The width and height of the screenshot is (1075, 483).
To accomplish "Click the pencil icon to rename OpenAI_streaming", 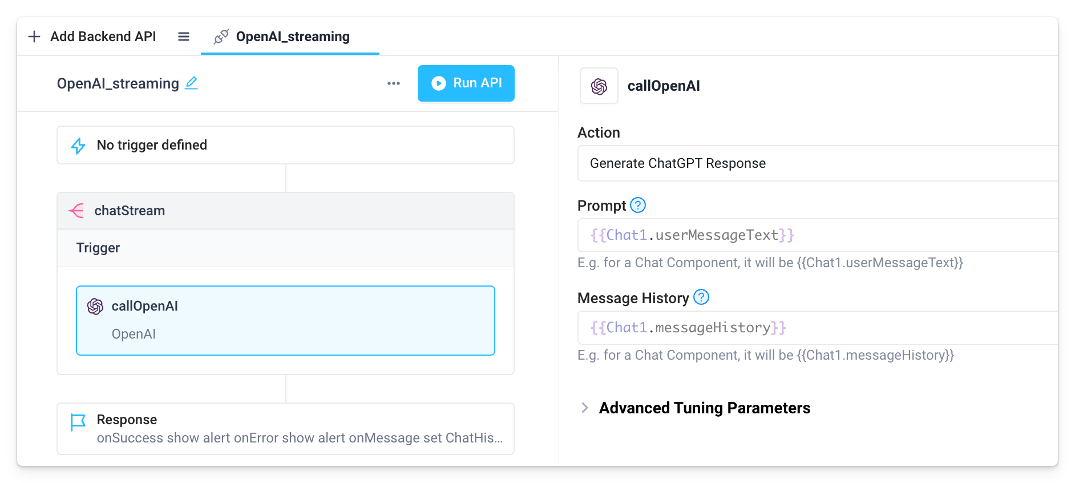I will tap(192, 83).
